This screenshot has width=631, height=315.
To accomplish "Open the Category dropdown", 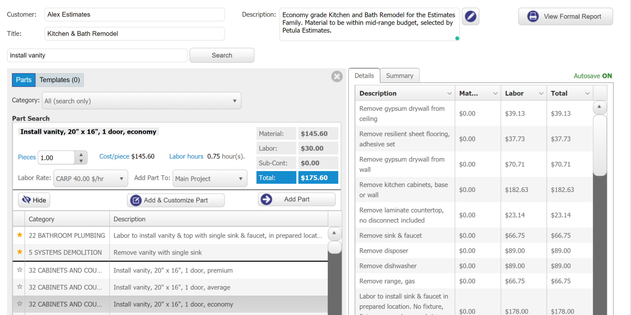I will pos(141,101).
